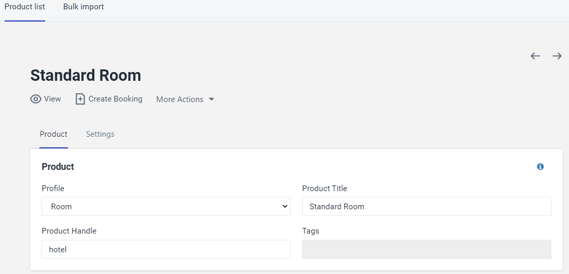Click the eye View icon
569x274 pixels.
(36, 99)
